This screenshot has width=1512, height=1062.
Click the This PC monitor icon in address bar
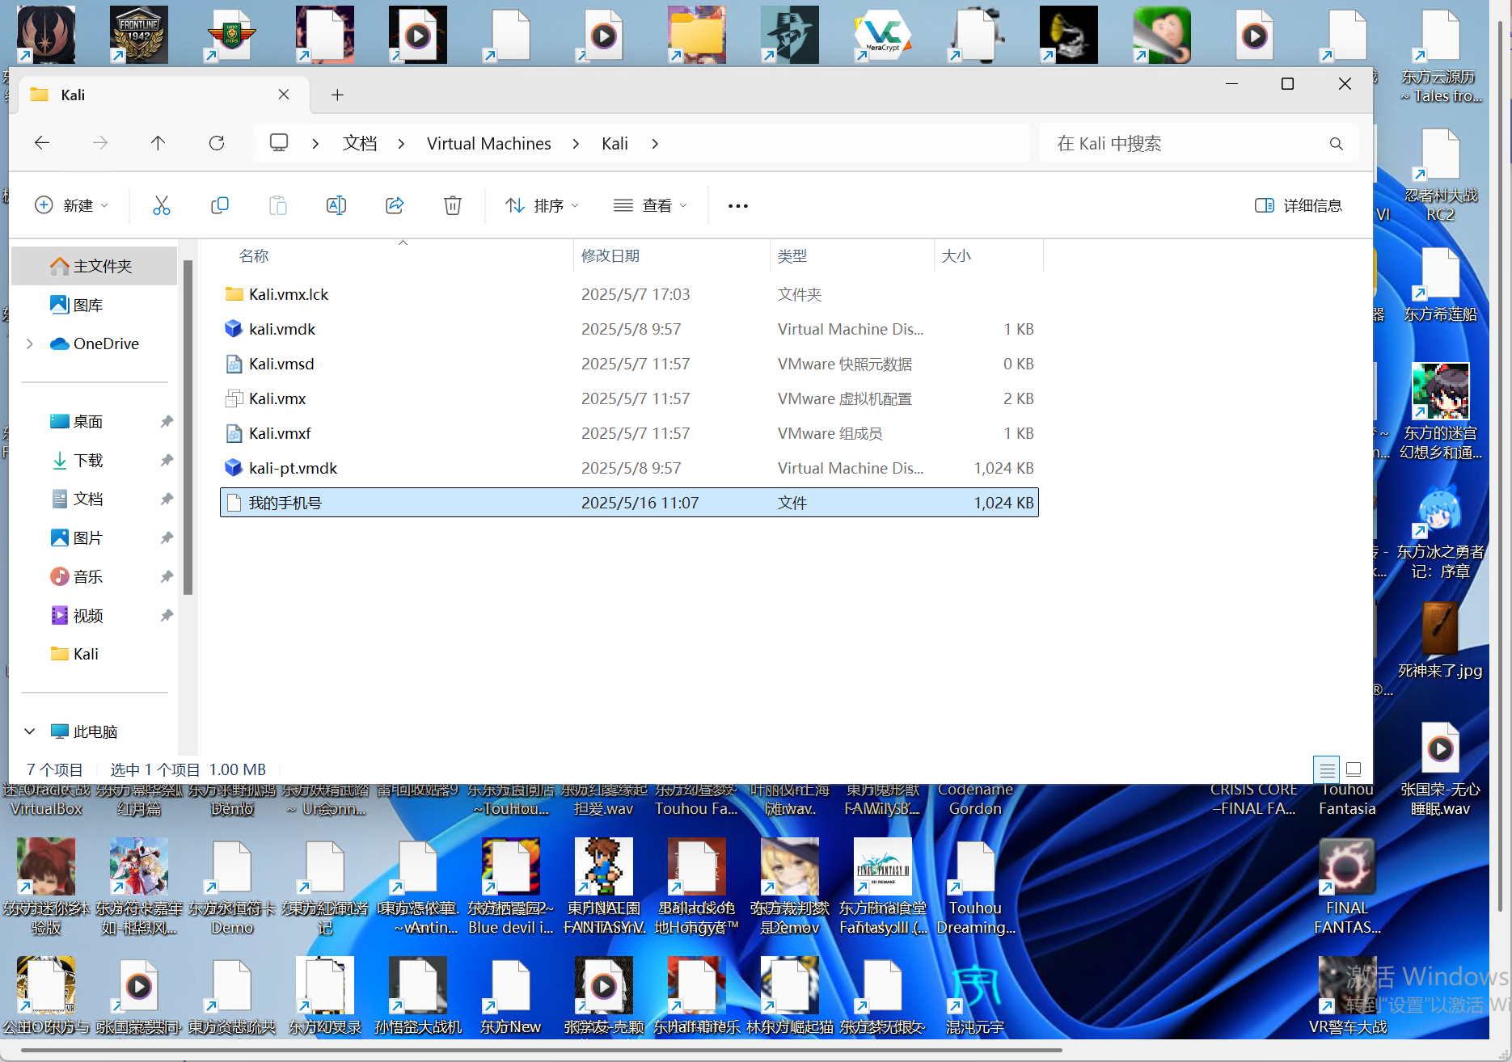pos(279,143)
